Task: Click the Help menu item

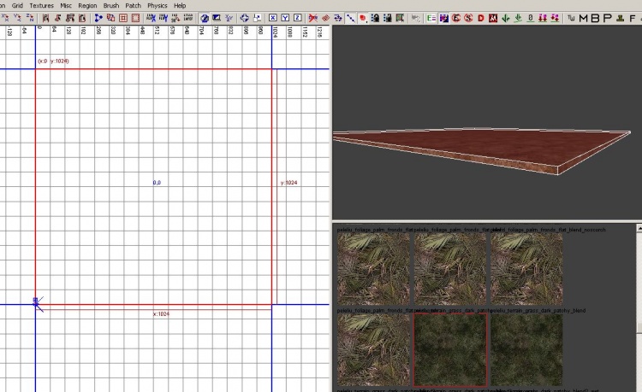Action: pos(180,5)
